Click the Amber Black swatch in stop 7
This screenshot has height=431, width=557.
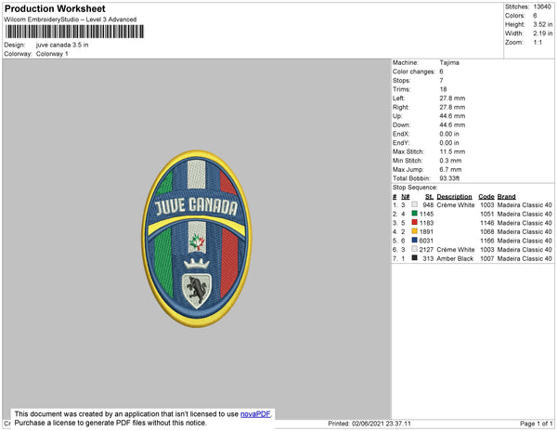[414, 258]
